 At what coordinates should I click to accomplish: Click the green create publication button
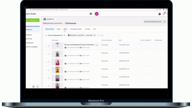point(33,20)
